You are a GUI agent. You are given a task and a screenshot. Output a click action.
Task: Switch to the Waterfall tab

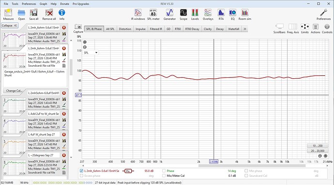tap(234, 29)
